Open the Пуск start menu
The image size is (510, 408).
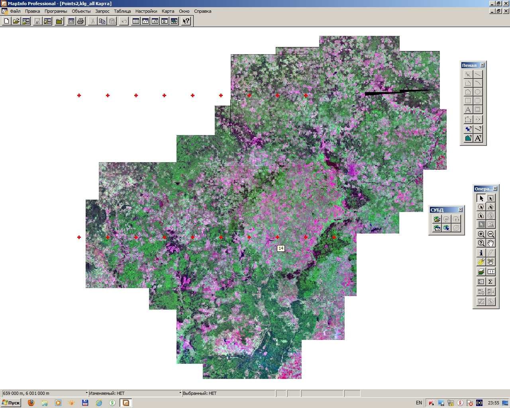(11, 403)
